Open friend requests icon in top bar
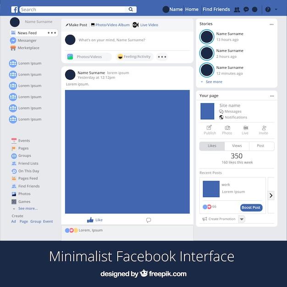287x287 pixels. 237,9
